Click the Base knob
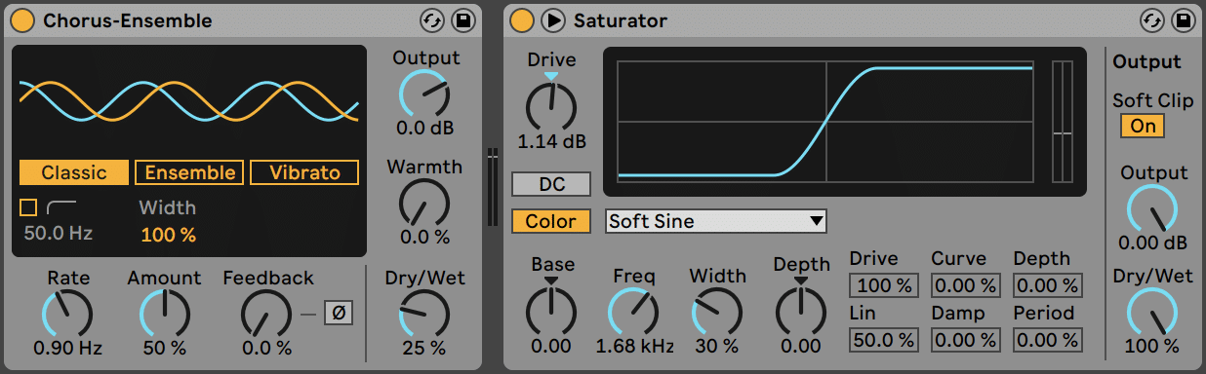 point(551,313)
